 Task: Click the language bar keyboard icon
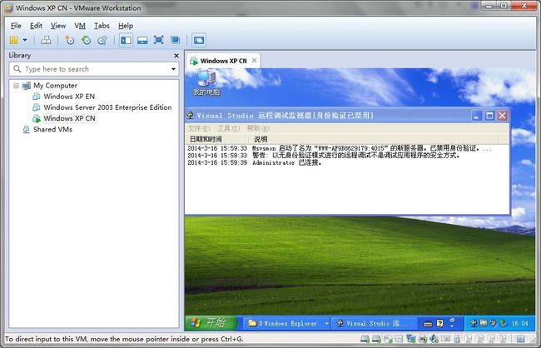point(428,324)
